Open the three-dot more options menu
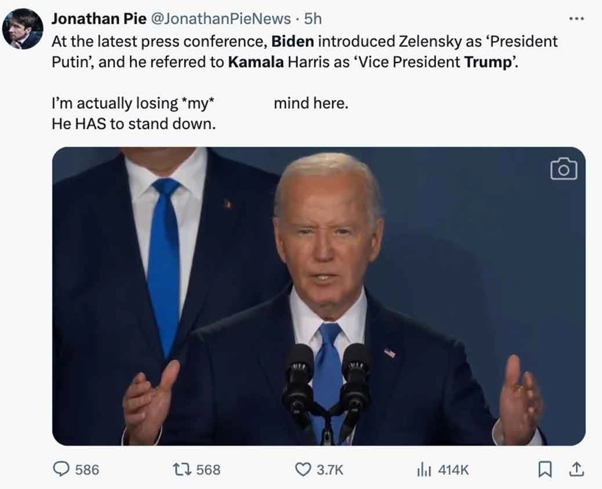The image size is (602, 489). point(576,19)
